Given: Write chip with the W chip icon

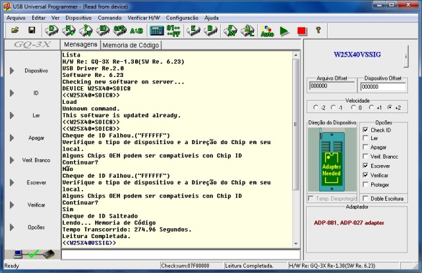Looking at the screenshot, I should (230, 30).
